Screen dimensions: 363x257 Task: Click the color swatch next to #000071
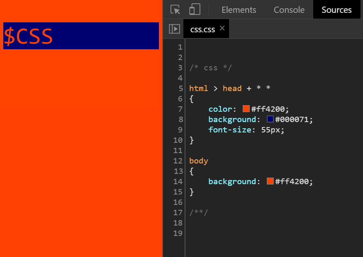point(270,119)
